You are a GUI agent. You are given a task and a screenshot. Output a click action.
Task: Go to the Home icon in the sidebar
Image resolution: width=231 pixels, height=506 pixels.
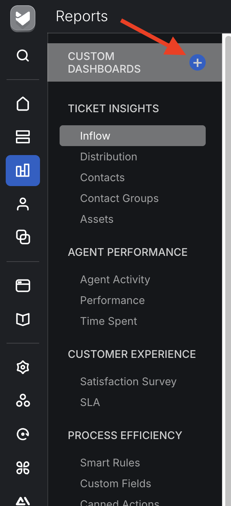23,104
